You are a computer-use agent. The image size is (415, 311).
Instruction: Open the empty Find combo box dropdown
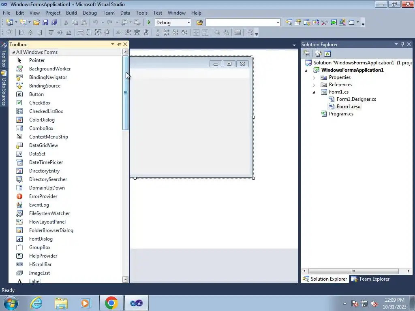pos(278,23)
